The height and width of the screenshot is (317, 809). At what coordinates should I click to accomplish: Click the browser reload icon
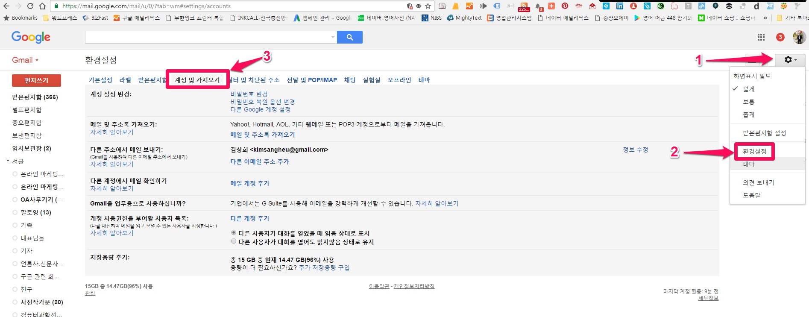click(30, 6)
